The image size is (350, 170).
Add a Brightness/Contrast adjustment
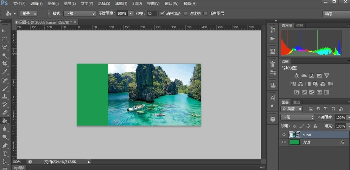[297, 76]
